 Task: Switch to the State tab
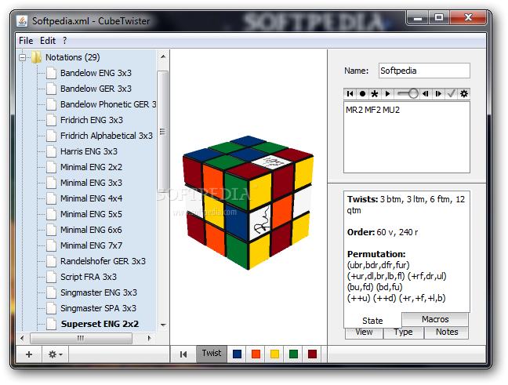click(372, 321)
